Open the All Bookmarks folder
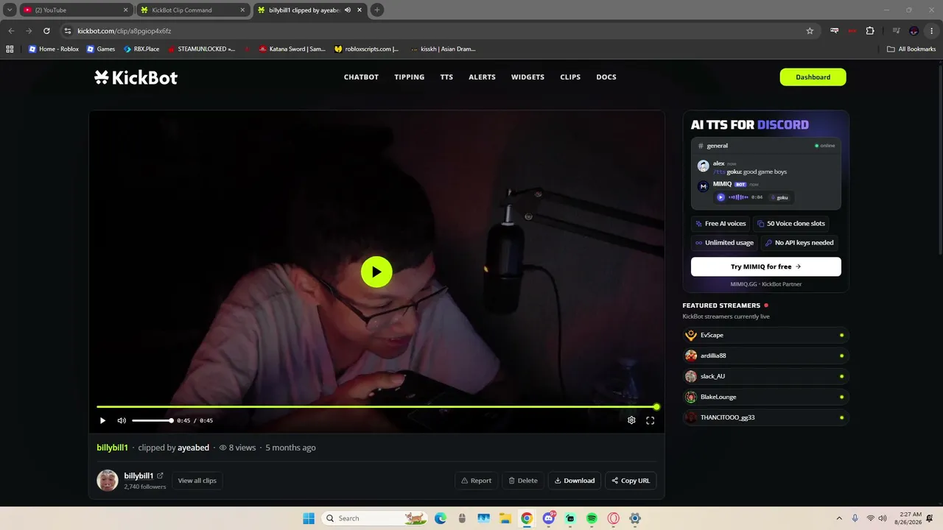943x530 pixels. tap(911, 49)
